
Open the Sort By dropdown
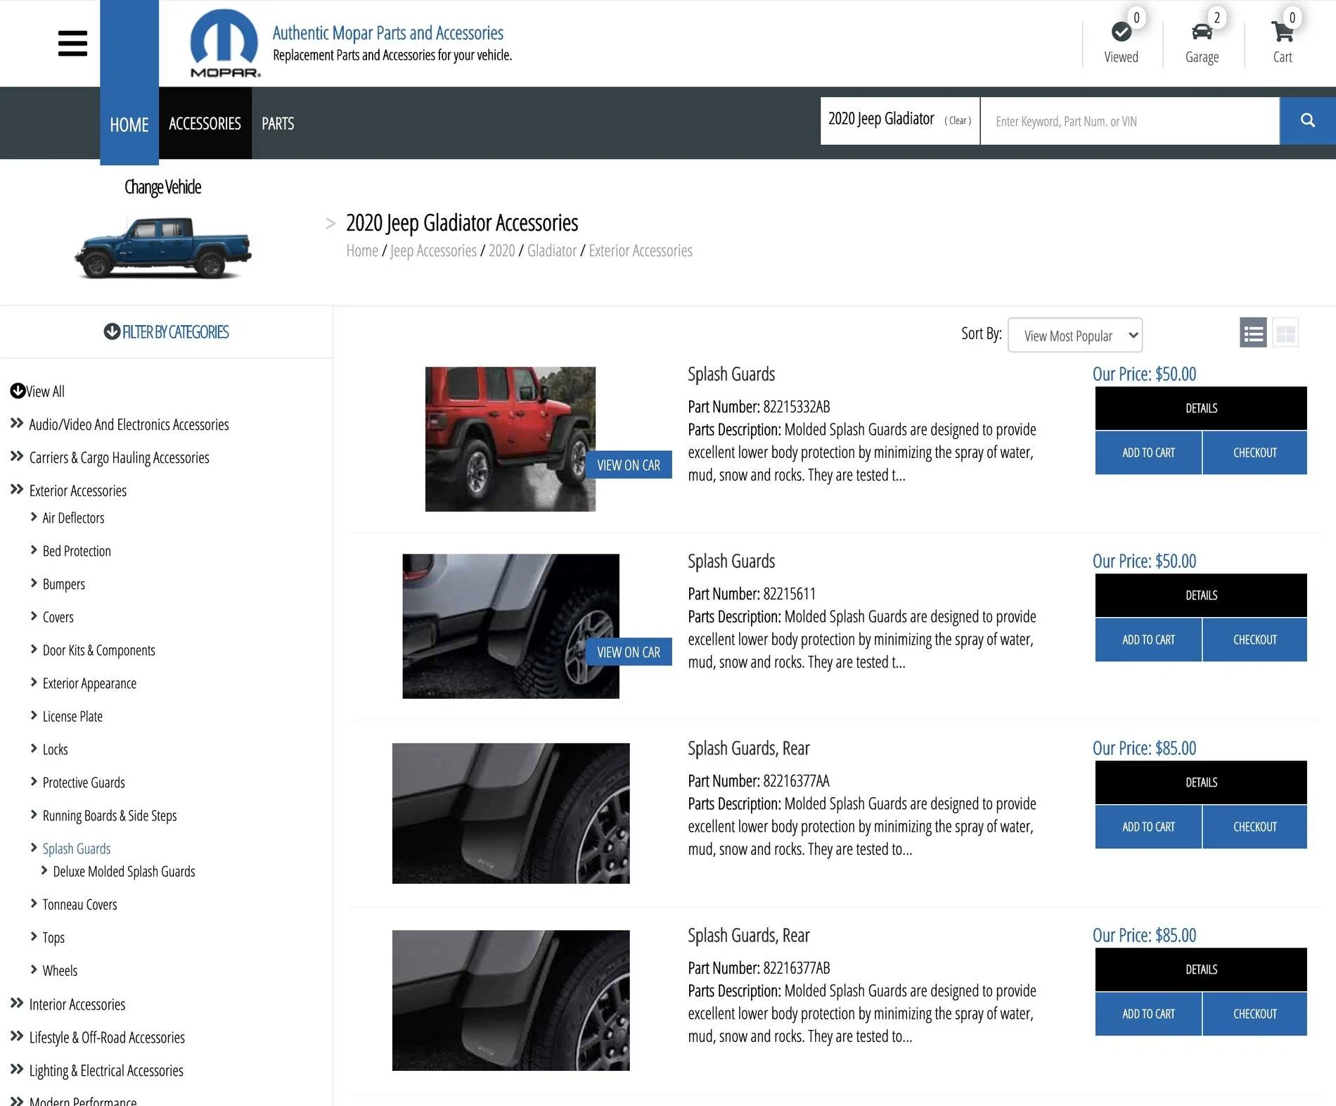[1074, 336]
